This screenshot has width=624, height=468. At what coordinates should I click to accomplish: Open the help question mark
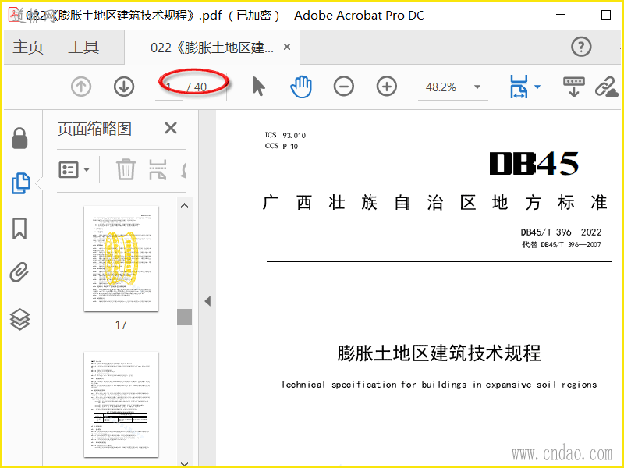(x=581, y=47)
